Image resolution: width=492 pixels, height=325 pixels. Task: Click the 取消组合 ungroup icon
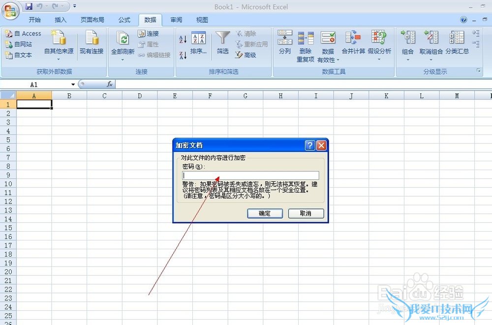point(431,38)
